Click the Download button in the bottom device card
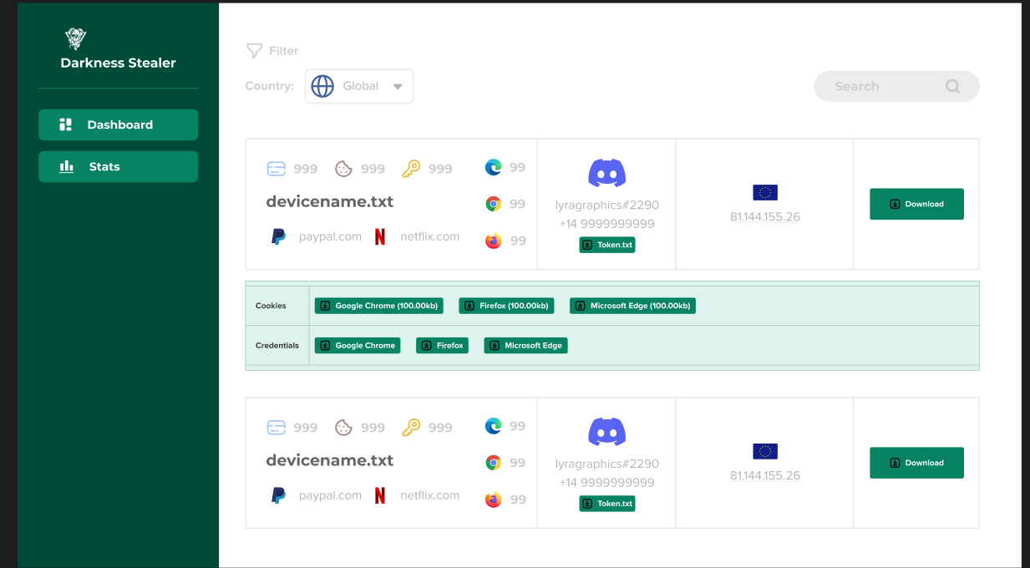 [x=916, y=463]
